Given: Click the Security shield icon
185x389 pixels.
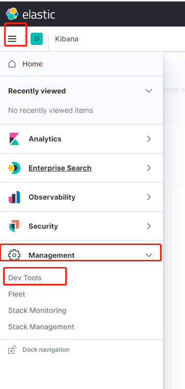Looking at the screenshot, I should [x=14, y=226].
